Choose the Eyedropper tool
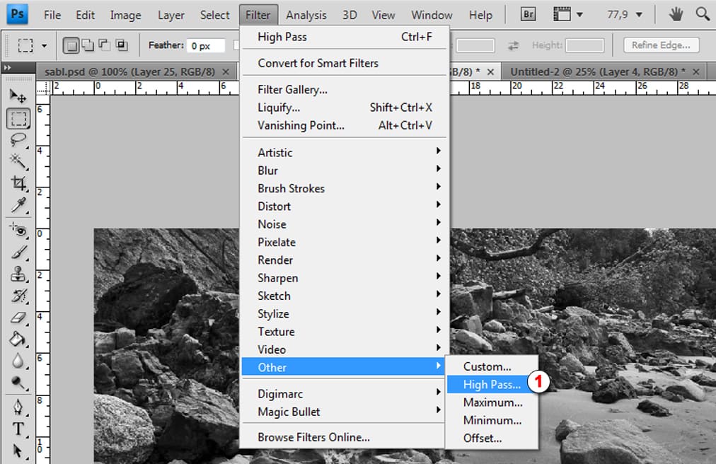 click(18, 205)
